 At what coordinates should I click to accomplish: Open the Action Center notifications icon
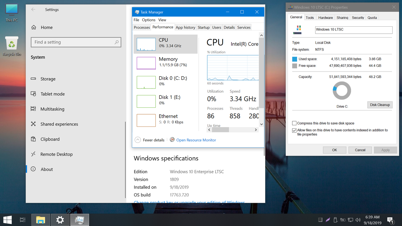[390, 220]
